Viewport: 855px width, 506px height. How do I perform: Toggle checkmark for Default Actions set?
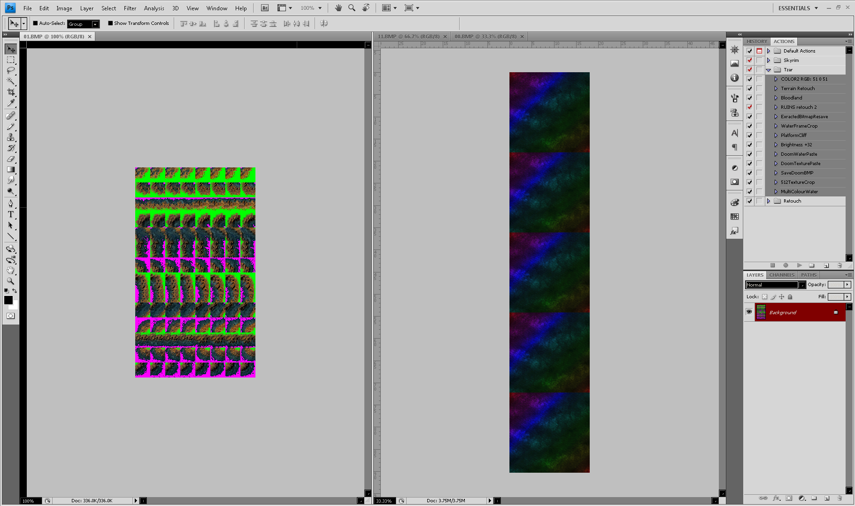pos(749,51)
